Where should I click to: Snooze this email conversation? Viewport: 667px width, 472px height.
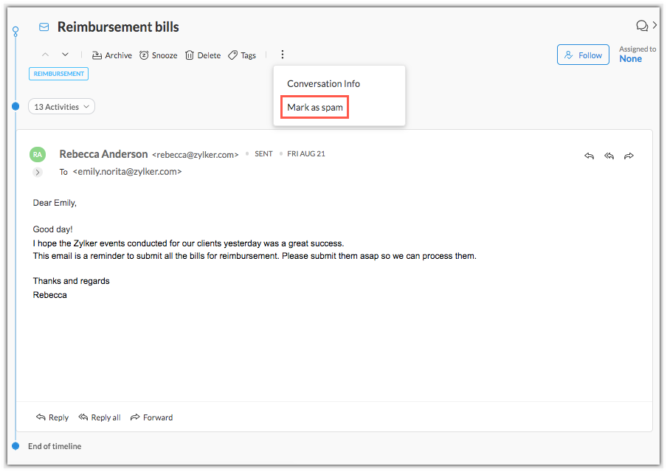158,55
